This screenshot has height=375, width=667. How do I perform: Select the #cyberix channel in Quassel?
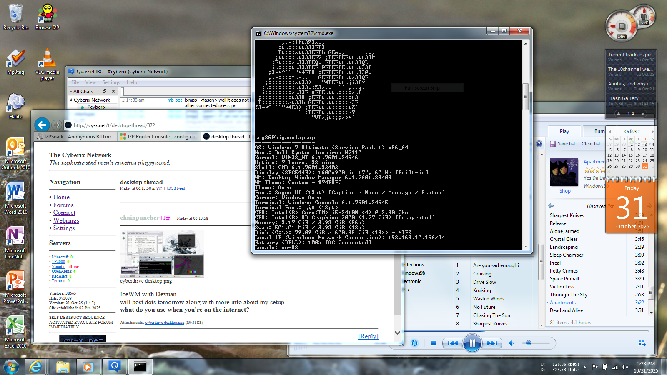coord(96,107)
